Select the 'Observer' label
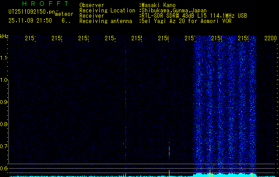The width and height of the screenshot is (279, 177). pyautogui.click(x=92, y=5)
